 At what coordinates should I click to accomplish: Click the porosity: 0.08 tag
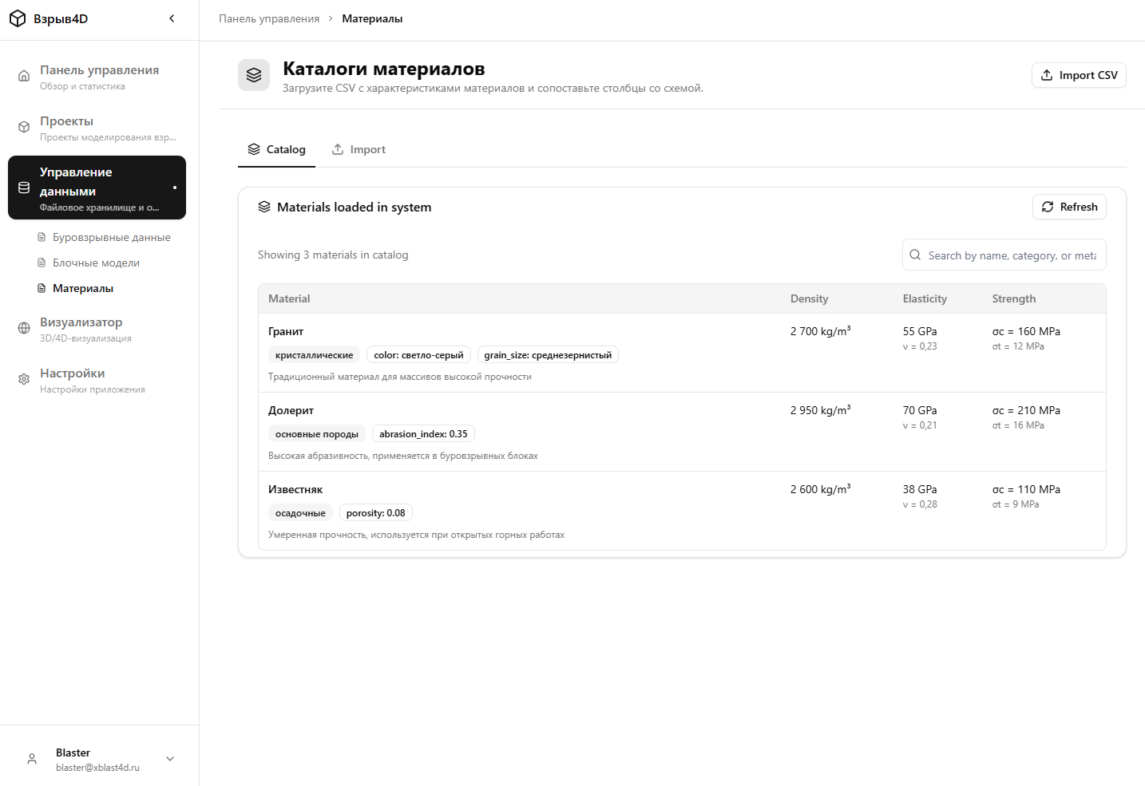tap(375, 513)
